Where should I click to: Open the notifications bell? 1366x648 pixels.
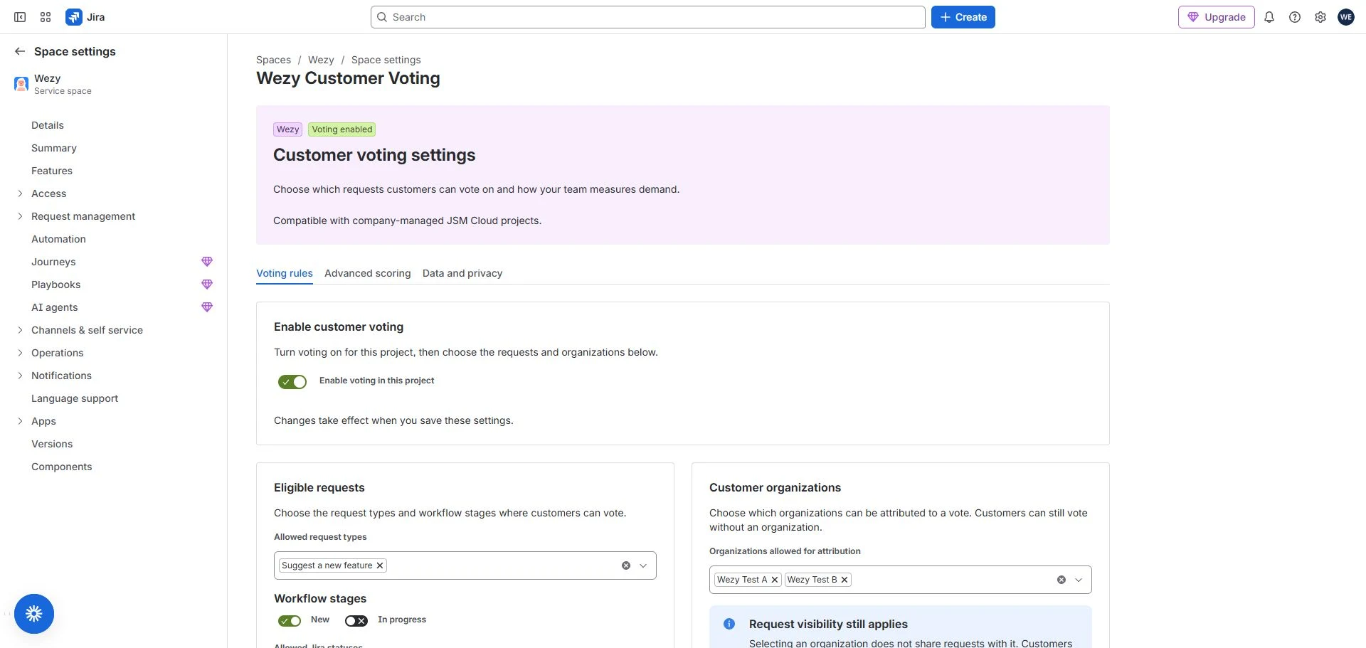click(1269, 17)
